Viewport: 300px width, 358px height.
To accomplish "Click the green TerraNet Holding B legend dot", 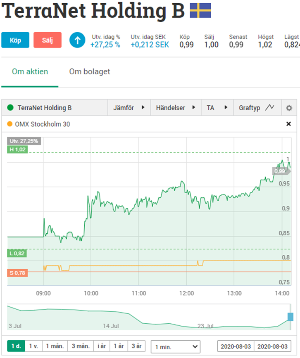I will (x=10, y=107).
